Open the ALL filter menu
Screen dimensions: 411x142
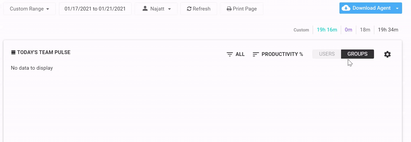235,54
